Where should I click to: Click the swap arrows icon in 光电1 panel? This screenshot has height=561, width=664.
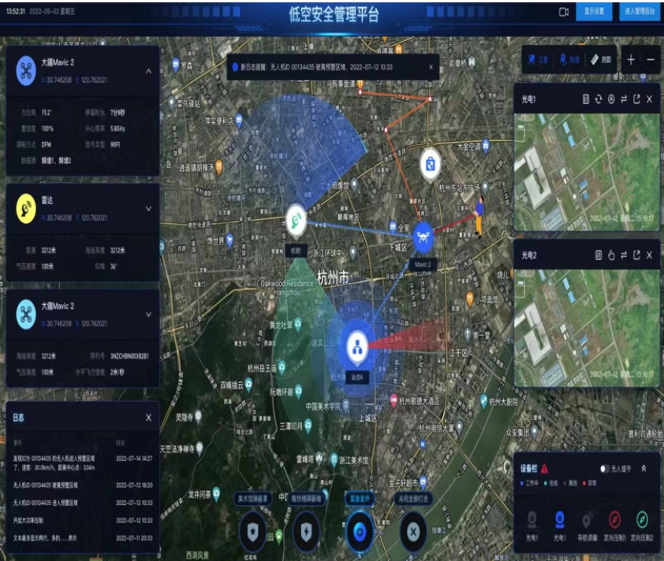coord(623,99)
